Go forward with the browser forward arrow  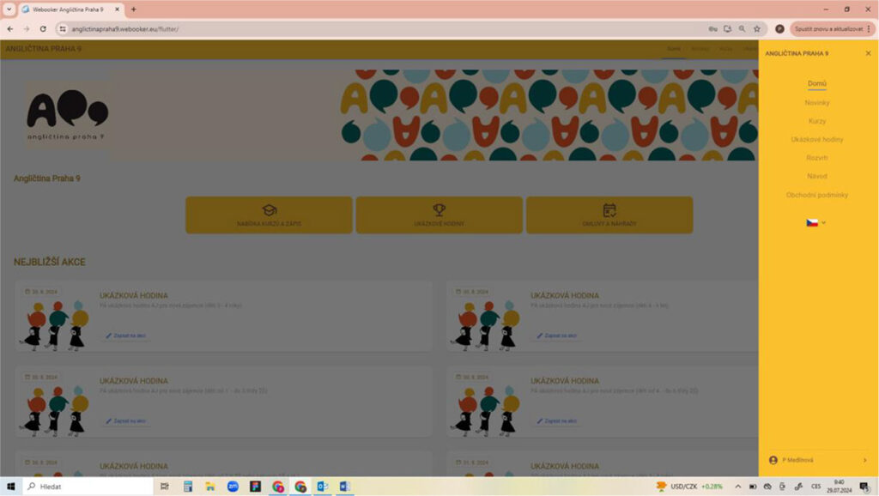point(27,28)
